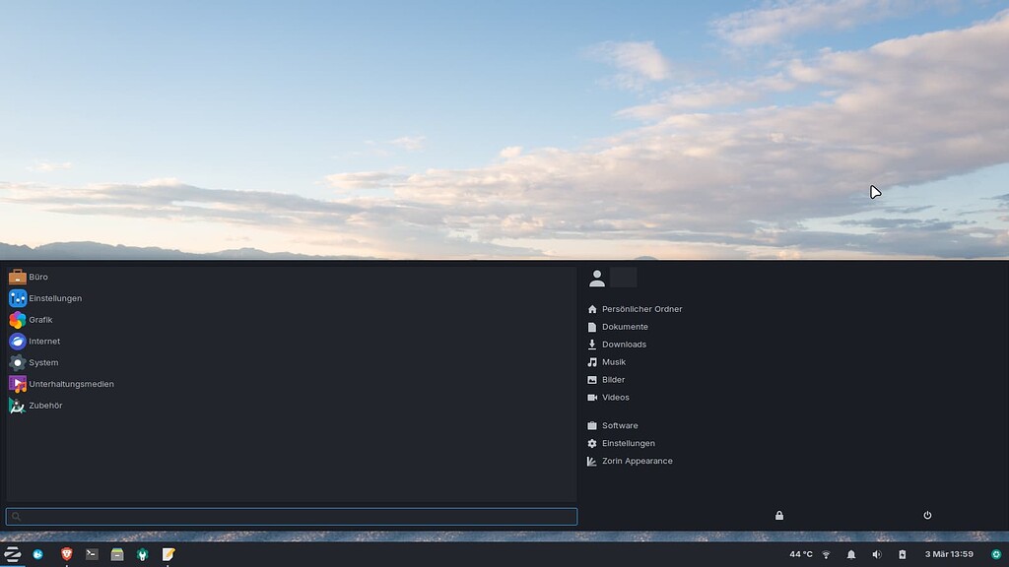Select the Grafik category in the menu

point(40,319)
